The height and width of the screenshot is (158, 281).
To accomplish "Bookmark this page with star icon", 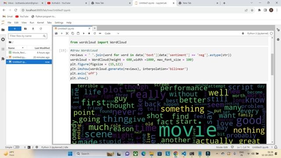I will [x=252, y=10].
